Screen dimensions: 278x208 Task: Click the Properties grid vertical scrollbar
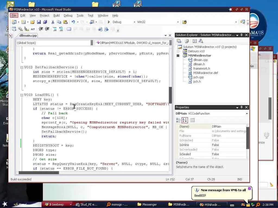[248, 138]
